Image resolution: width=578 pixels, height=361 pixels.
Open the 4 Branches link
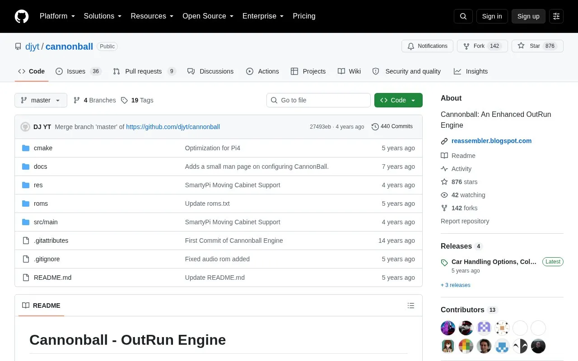94,100
